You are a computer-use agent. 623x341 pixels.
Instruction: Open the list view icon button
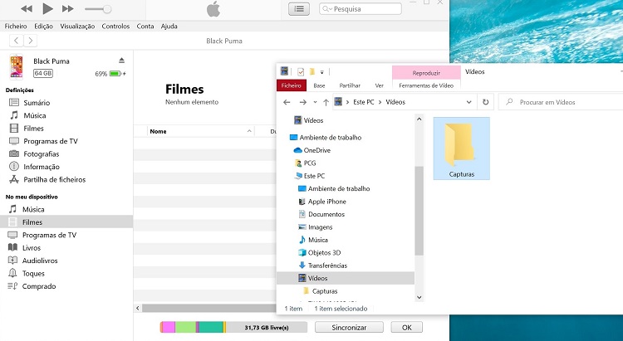pyautogui.click(x=298, y=8)
